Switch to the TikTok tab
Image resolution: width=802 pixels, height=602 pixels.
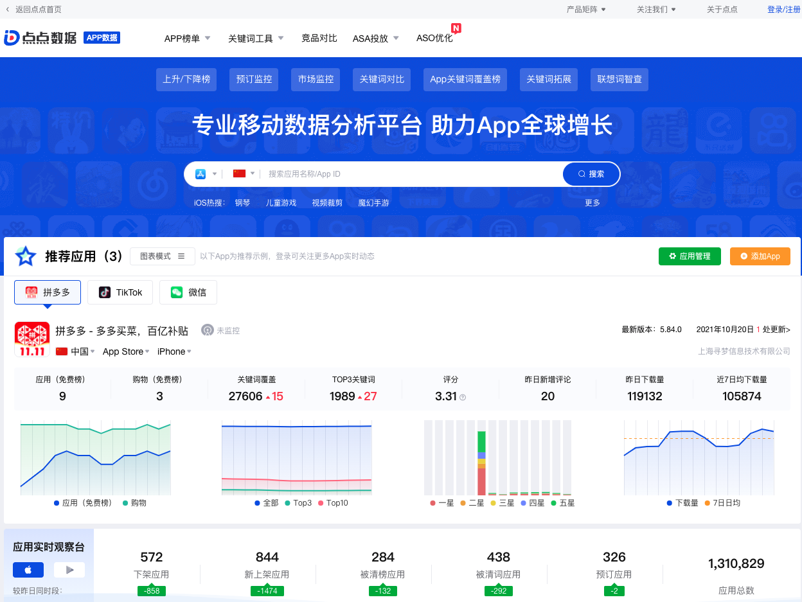pyautogui.click(x=120, y=292)
